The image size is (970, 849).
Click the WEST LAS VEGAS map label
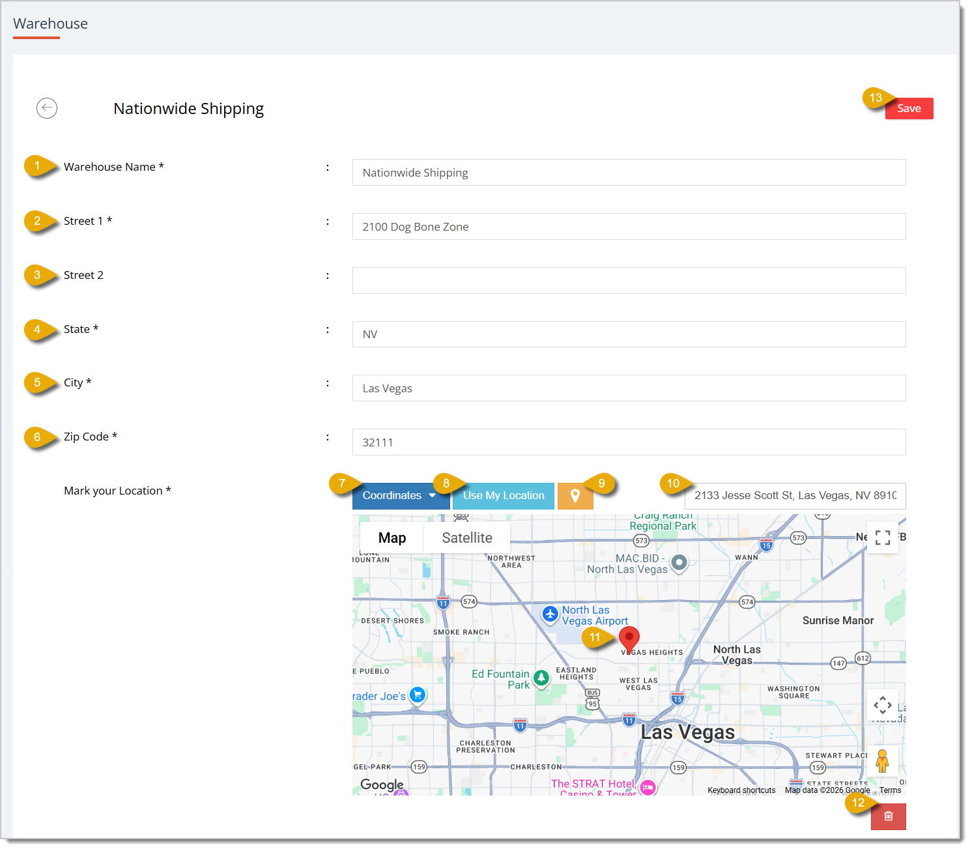[x=638, y=684]
